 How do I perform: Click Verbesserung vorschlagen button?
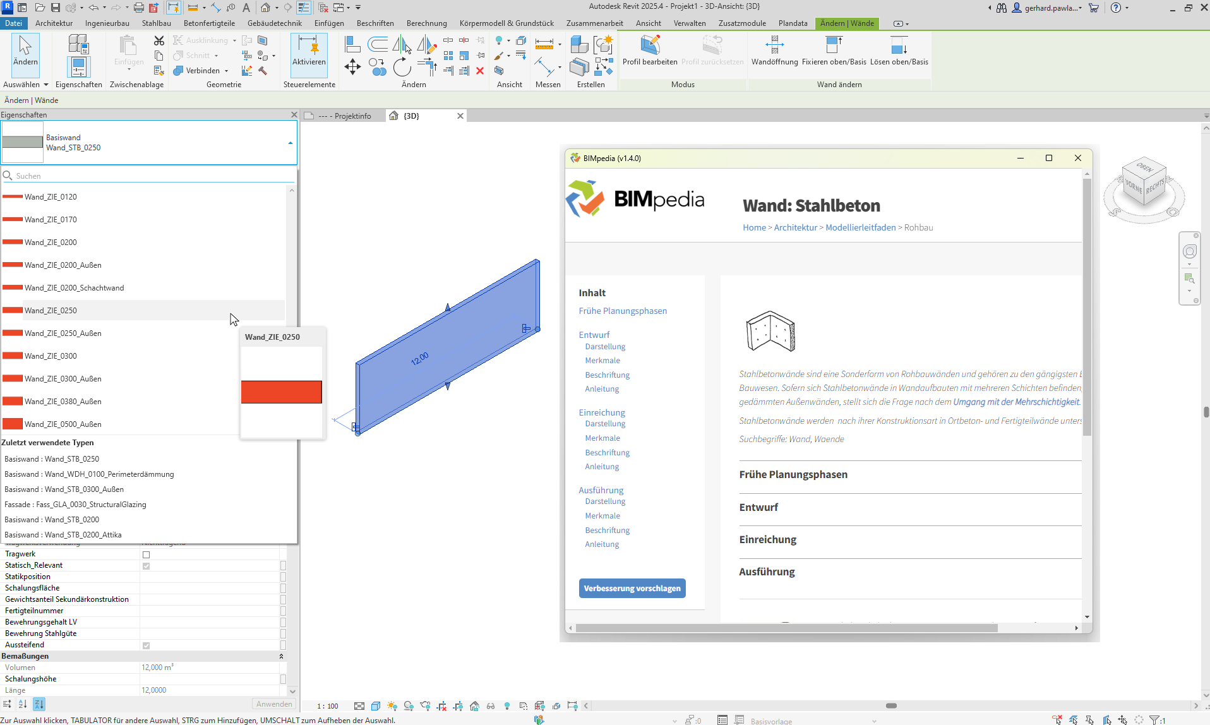(x=632, y=588)
